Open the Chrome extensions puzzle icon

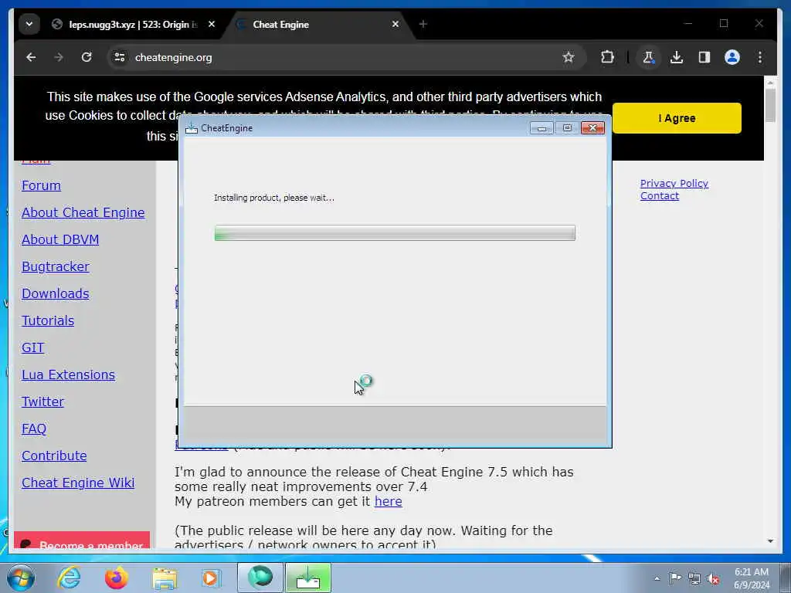point(607,57)
